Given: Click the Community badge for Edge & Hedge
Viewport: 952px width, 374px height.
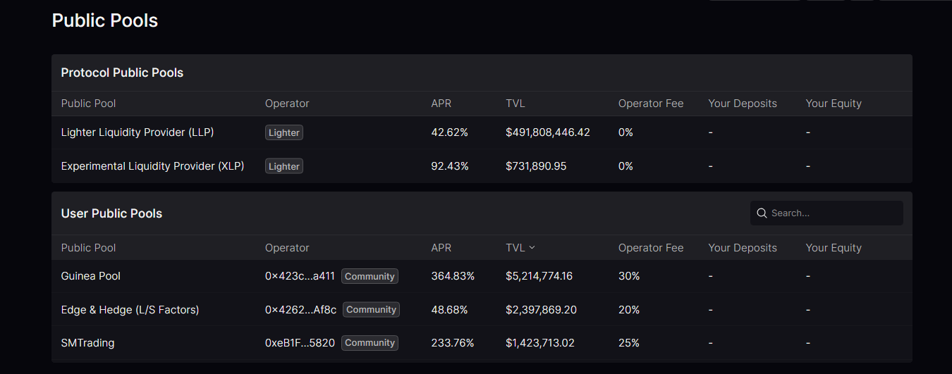Looking at the screenshot, I should click(371, 310).
